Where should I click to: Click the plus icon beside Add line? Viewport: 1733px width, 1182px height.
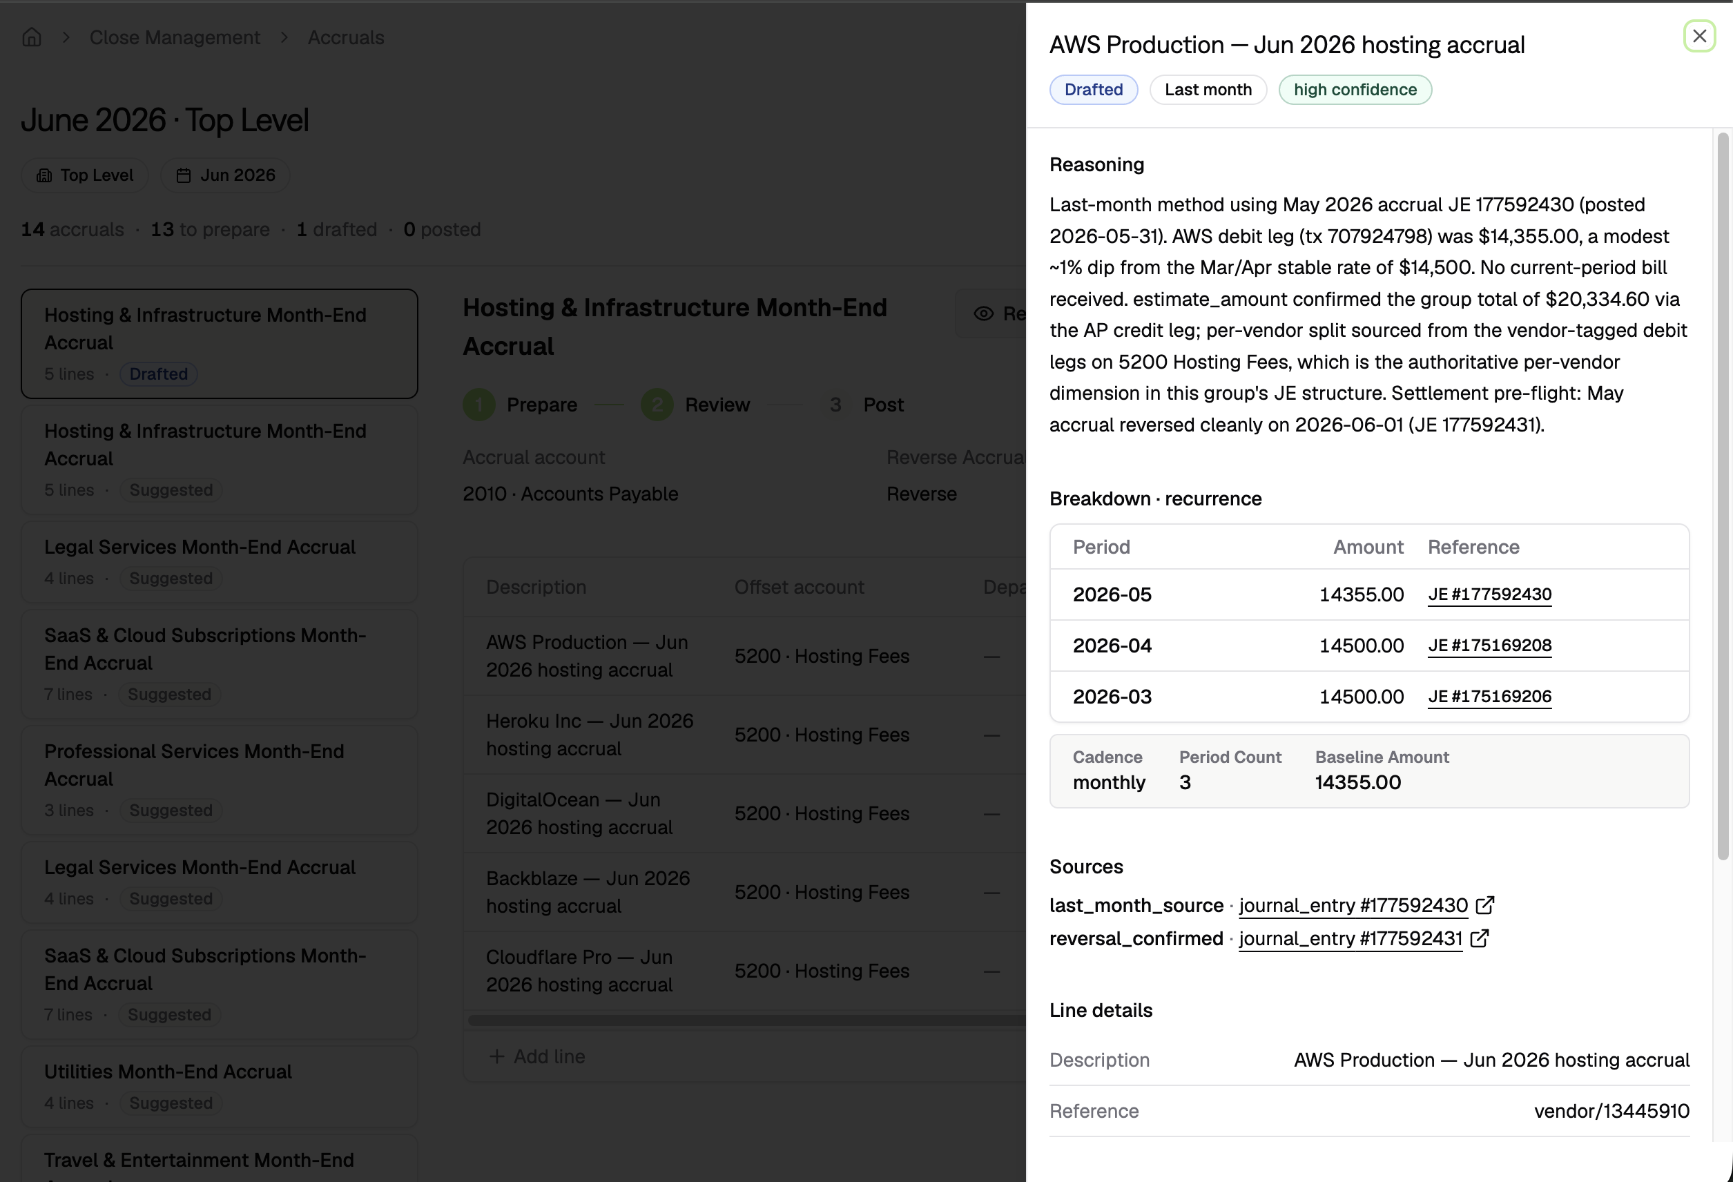(496, 1056)
